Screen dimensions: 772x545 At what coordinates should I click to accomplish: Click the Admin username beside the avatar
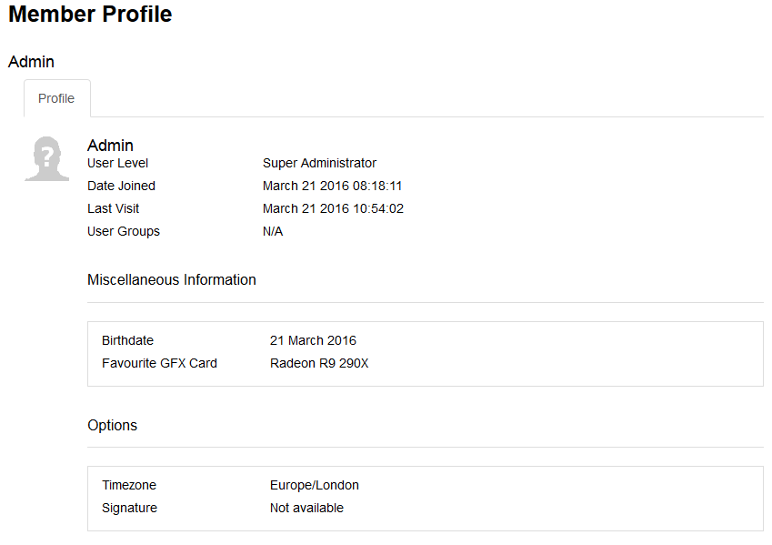pyautogui.click(x=110, y=146)
